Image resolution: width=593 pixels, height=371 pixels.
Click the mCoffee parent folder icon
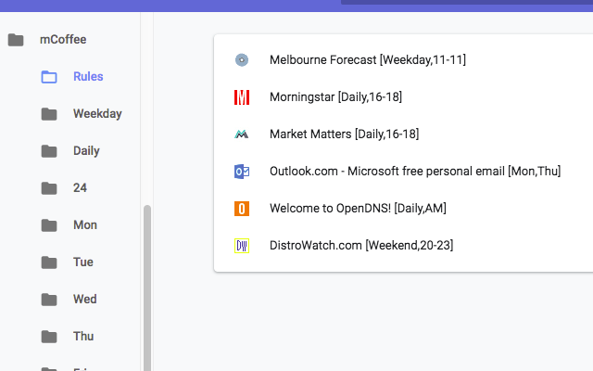point(15,40)
